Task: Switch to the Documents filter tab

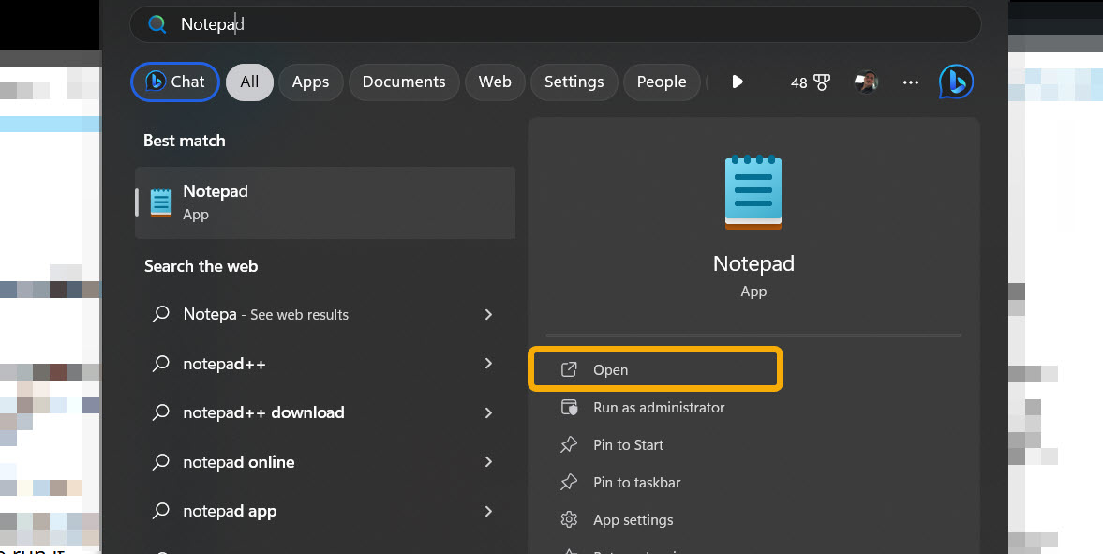Action: [x=403, y=82]
